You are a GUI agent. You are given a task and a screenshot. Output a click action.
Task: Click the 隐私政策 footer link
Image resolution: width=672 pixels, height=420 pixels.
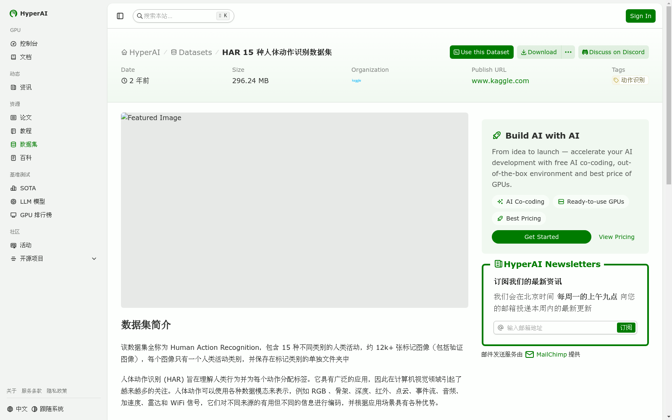(57, 391)
